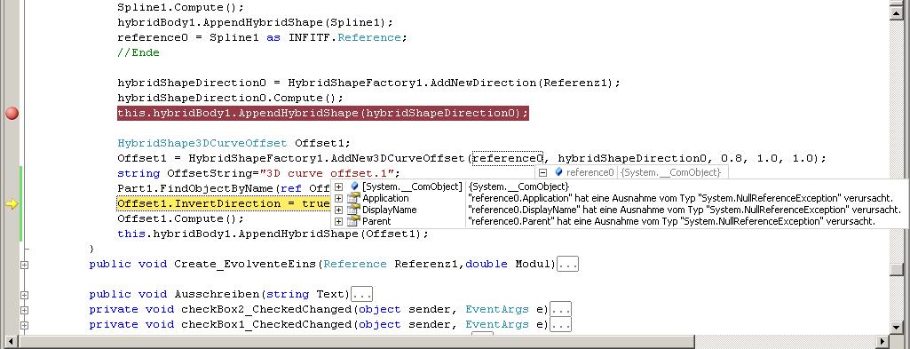Expand the Application node in datatip
This screenshot has width=910, height=349.
click(339, 198)
